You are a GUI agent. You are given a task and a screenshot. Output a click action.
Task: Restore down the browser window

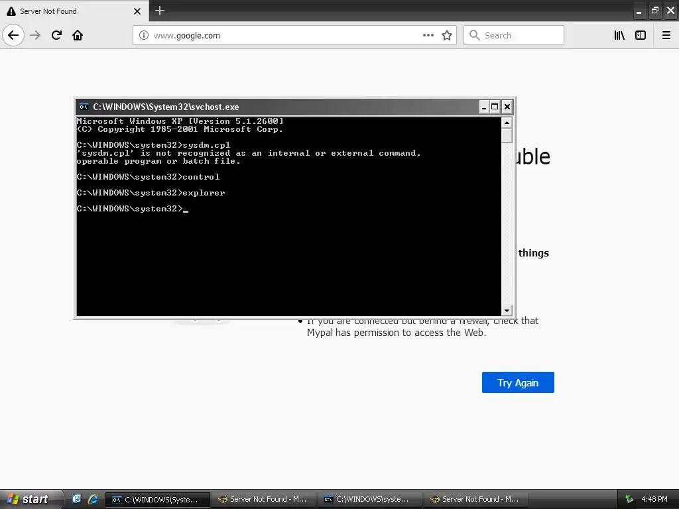[x=654, y=11]
